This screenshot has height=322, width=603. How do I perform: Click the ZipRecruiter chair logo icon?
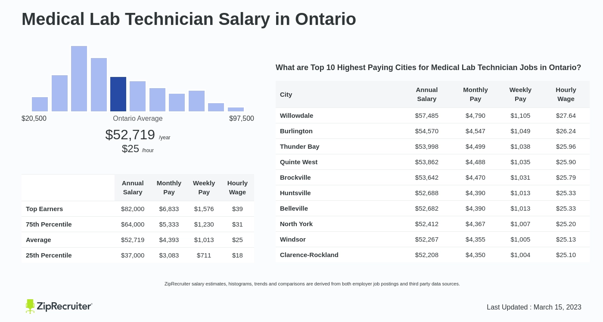pyautogui.click(x=30, y=306)
